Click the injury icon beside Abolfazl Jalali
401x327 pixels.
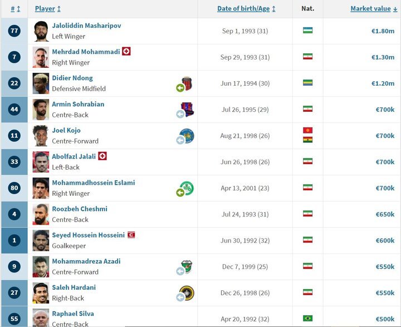(102, 156)
